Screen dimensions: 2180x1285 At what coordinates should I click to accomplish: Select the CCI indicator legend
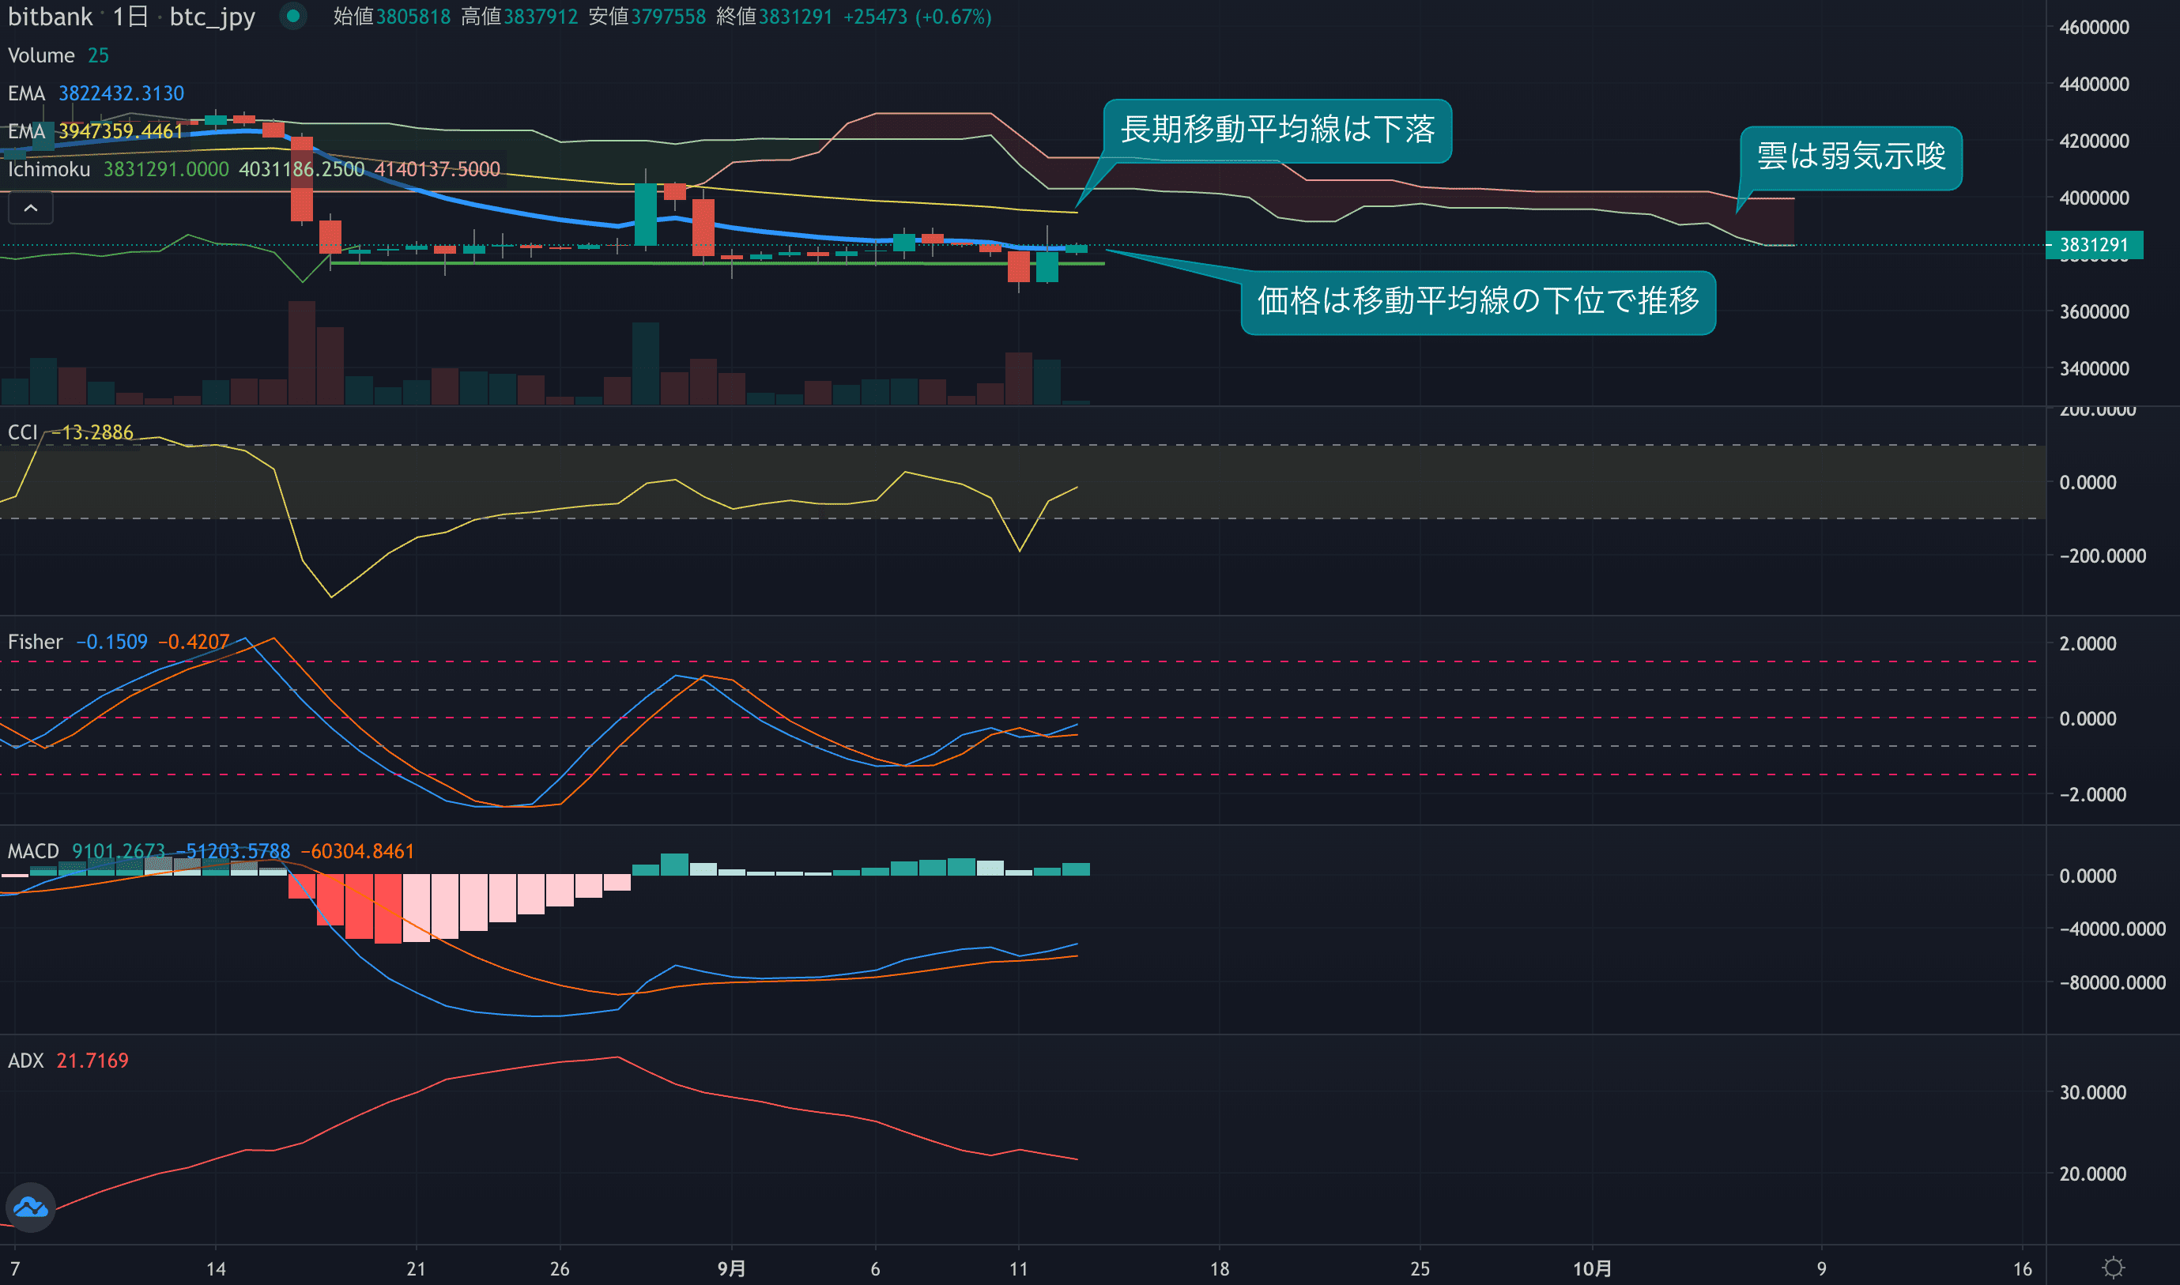click(22, 432)
